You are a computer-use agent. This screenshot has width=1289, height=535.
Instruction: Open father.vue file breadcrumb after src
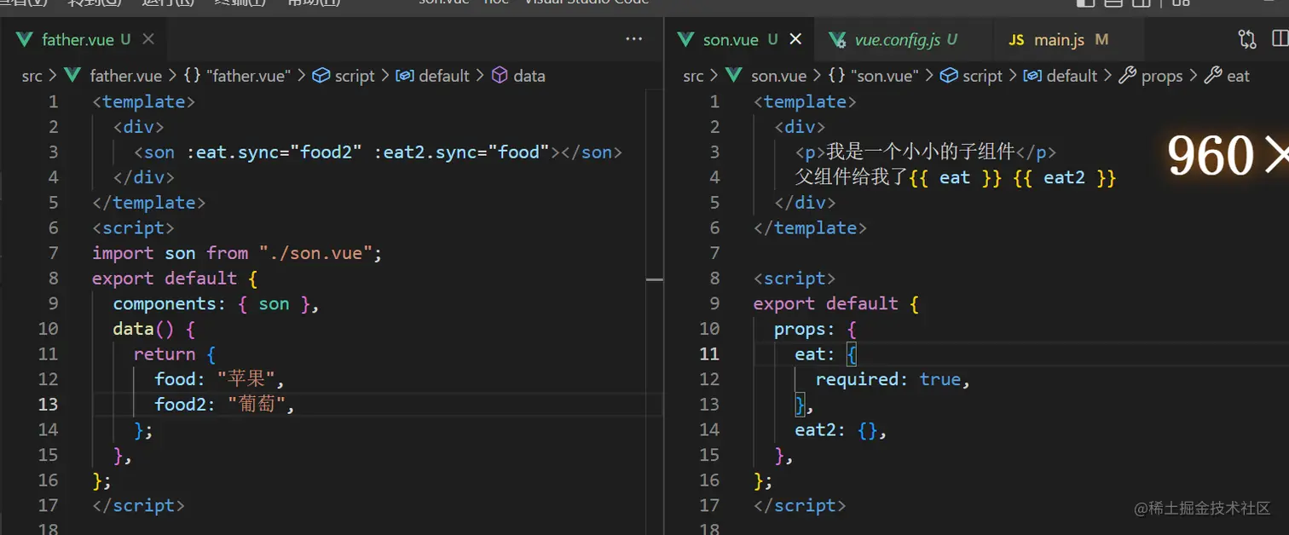(x=125, y=76)
